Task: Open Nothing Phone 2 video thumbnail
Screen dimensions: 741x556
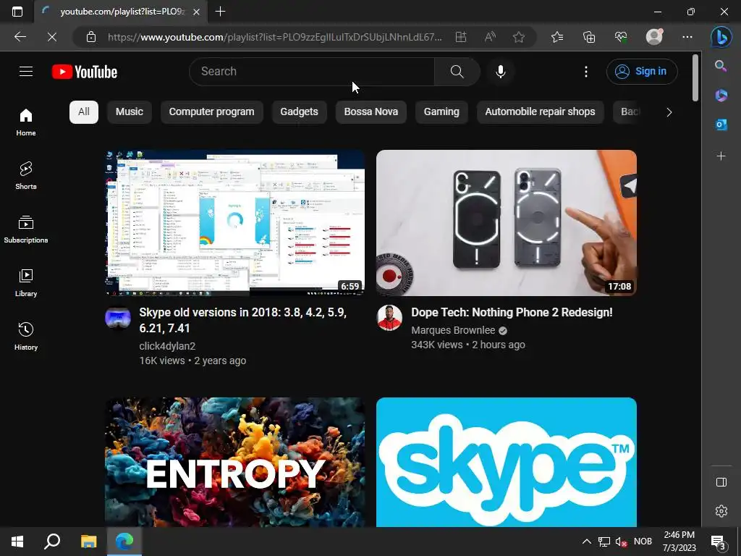Action: [506, 223]
